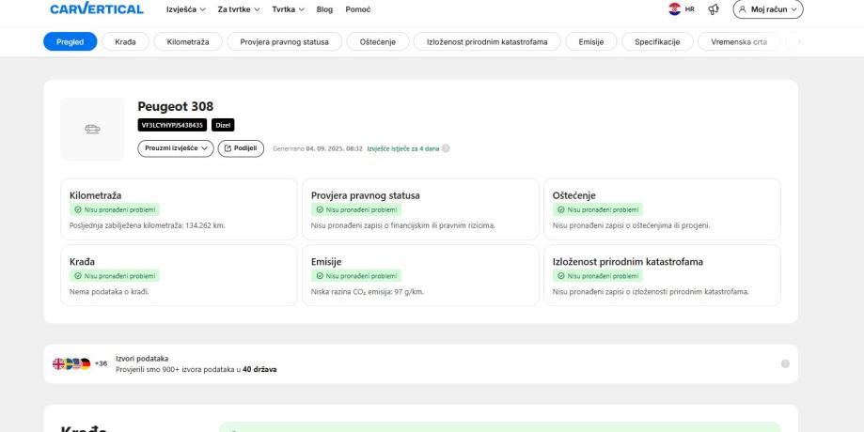Screen dimensions: 864x432
Task: Open the Tvrtka dropdown menu
Action: pos(290,9)
